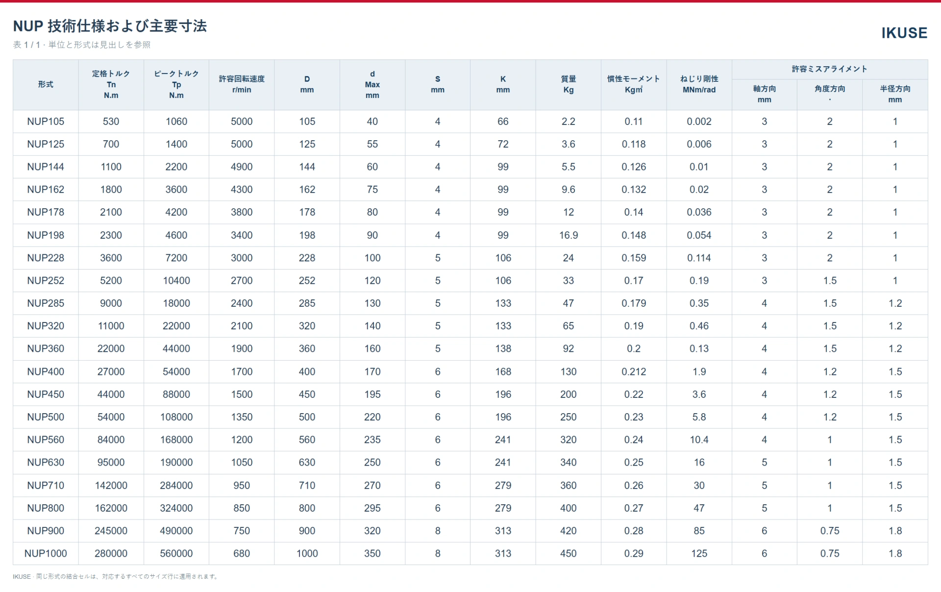Click the IKUSE brand logo text

904,33
